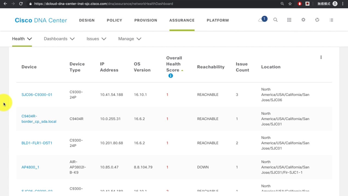The height and width of the screenshot is (196, 348).
Task: Reload the page with the refresh icon
Action: pos(21,4)
